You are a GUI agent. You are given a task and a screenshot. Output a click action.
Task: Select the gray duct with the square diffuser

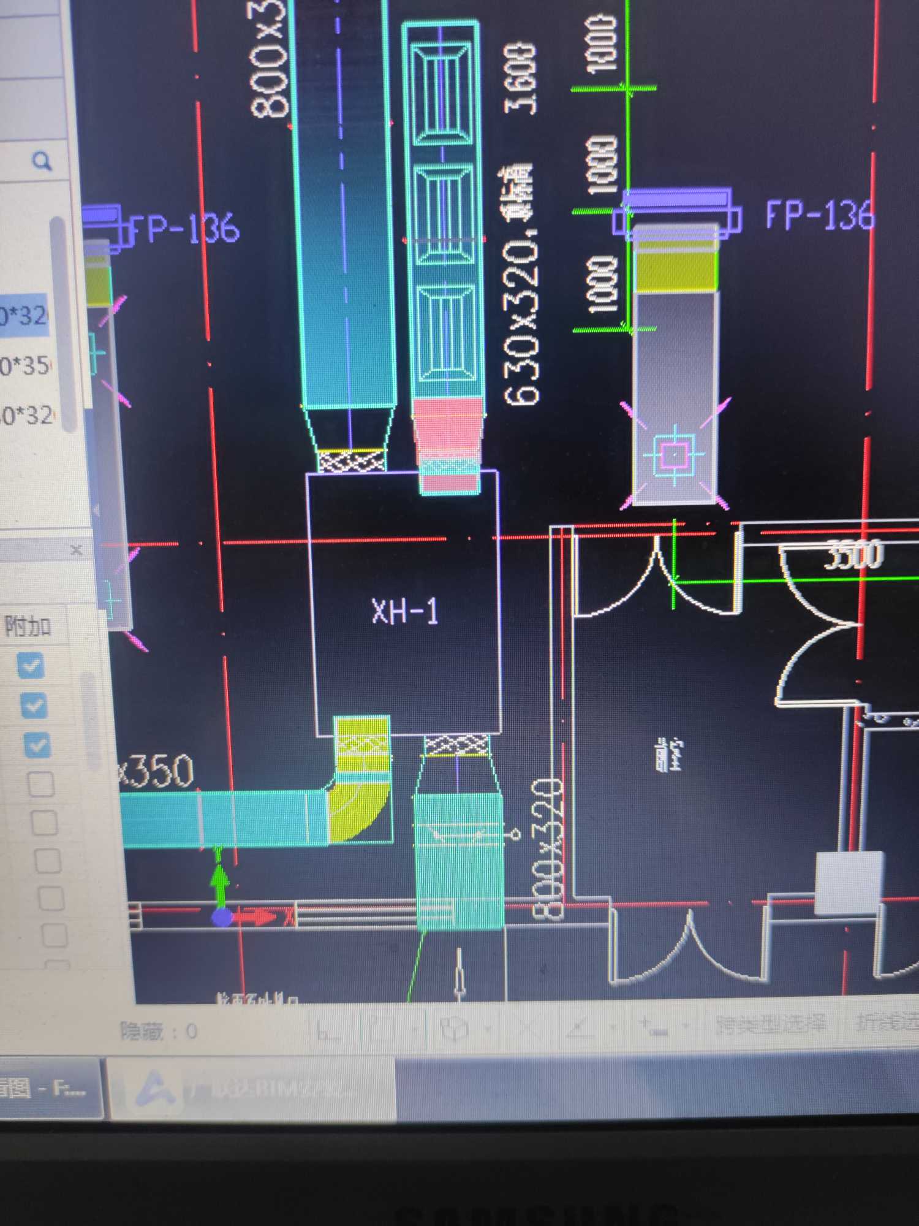click(x=676, y=398)
